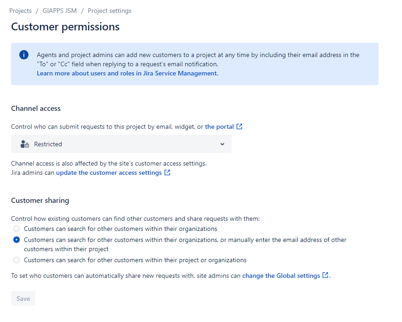Select search within their organizations only option
Image resolution: width=402 pixels, height=322 pixels.
tap(17, 229)
